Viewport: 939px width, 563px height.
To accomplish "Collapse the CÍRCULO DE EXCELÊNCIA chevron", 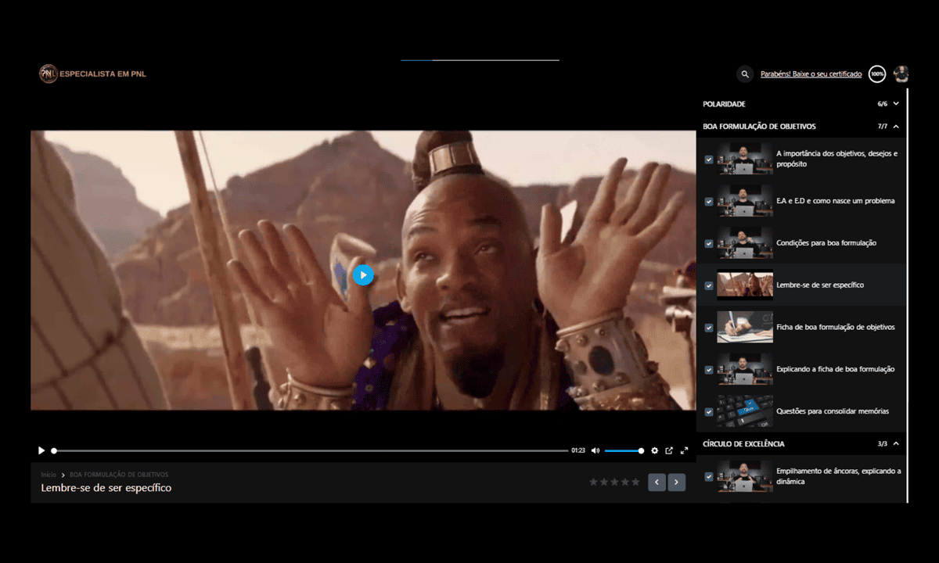I will 897,443.
